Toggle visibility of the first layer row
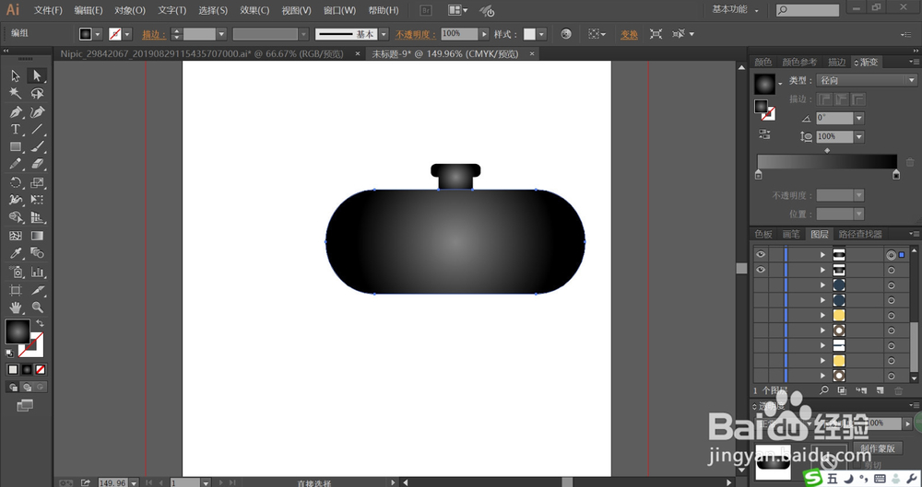This screenshot has width=922, height=487. point(761,254)
